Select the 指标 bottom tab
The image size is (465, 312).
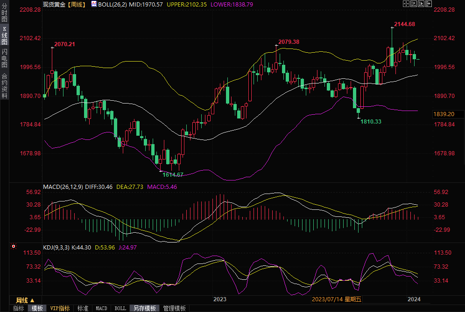click(19, 308)
